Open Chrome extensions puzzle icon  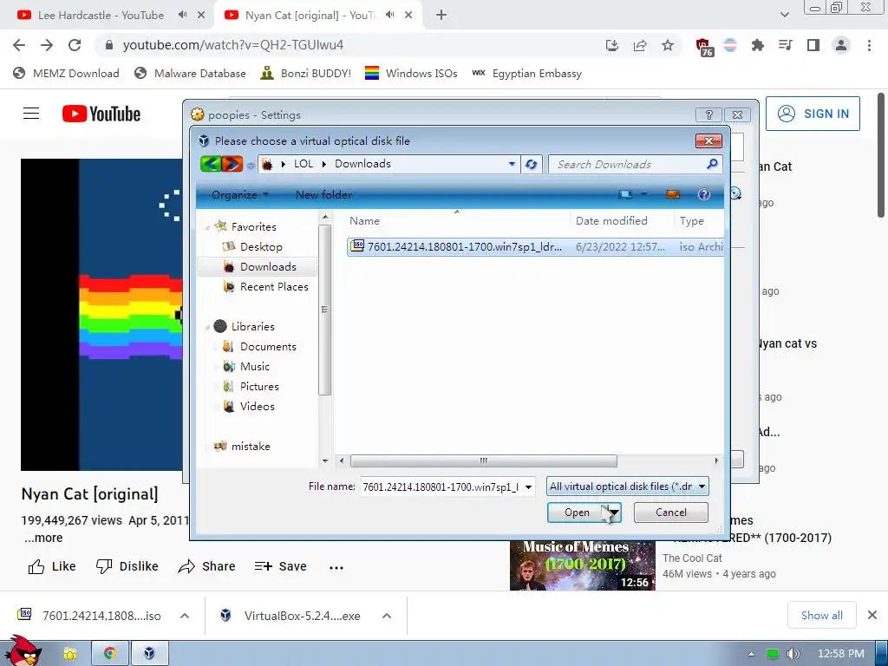coord(758,45)
